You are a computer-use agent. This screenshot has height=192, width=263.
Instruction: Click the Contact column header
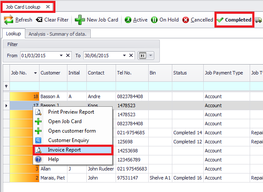[101, 73]
